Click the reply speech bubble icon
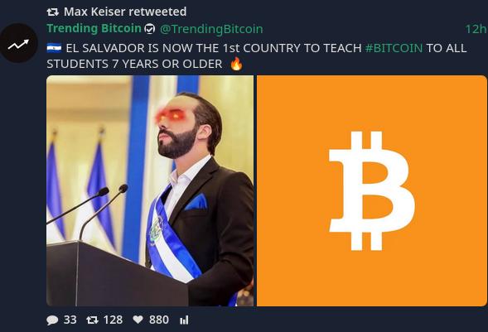This screenshot has width=488, height=332. tap(52, 320)
